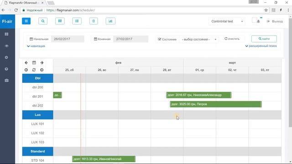Open the выбор состояния dropdown
Viewport: 292px width, 164px height.
[199, 40]
